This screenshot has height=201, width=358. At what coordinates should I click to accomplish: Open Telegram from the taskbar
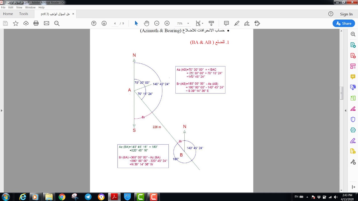click(88, 197)
